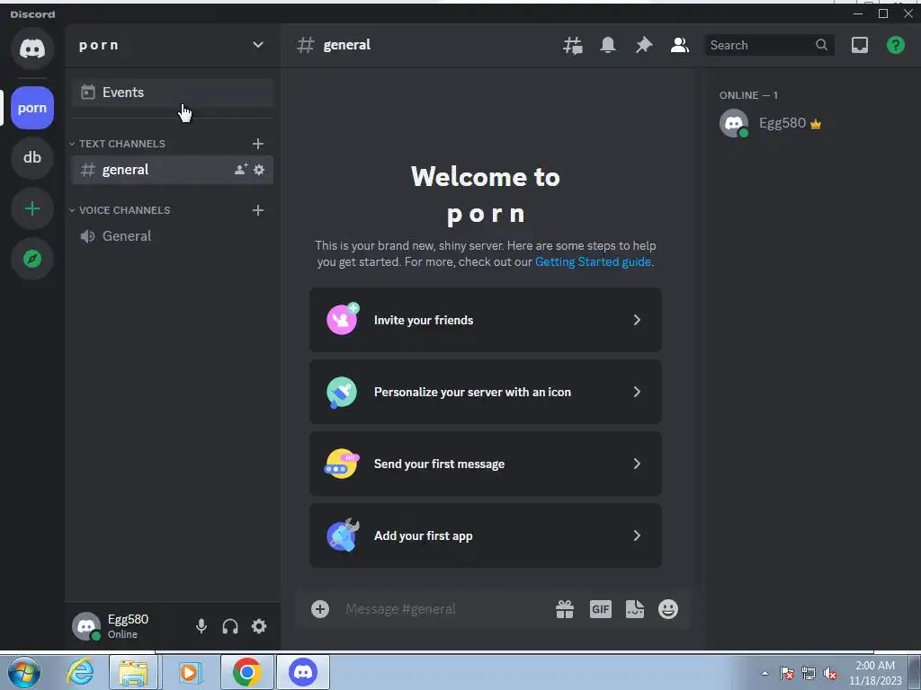Open the inbox icon
This screenshot has height=690, width=921.
859,45
